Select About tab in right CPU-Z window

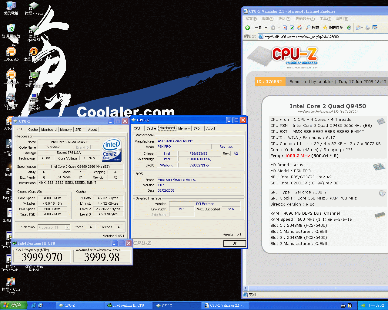[x=211, y=128]
